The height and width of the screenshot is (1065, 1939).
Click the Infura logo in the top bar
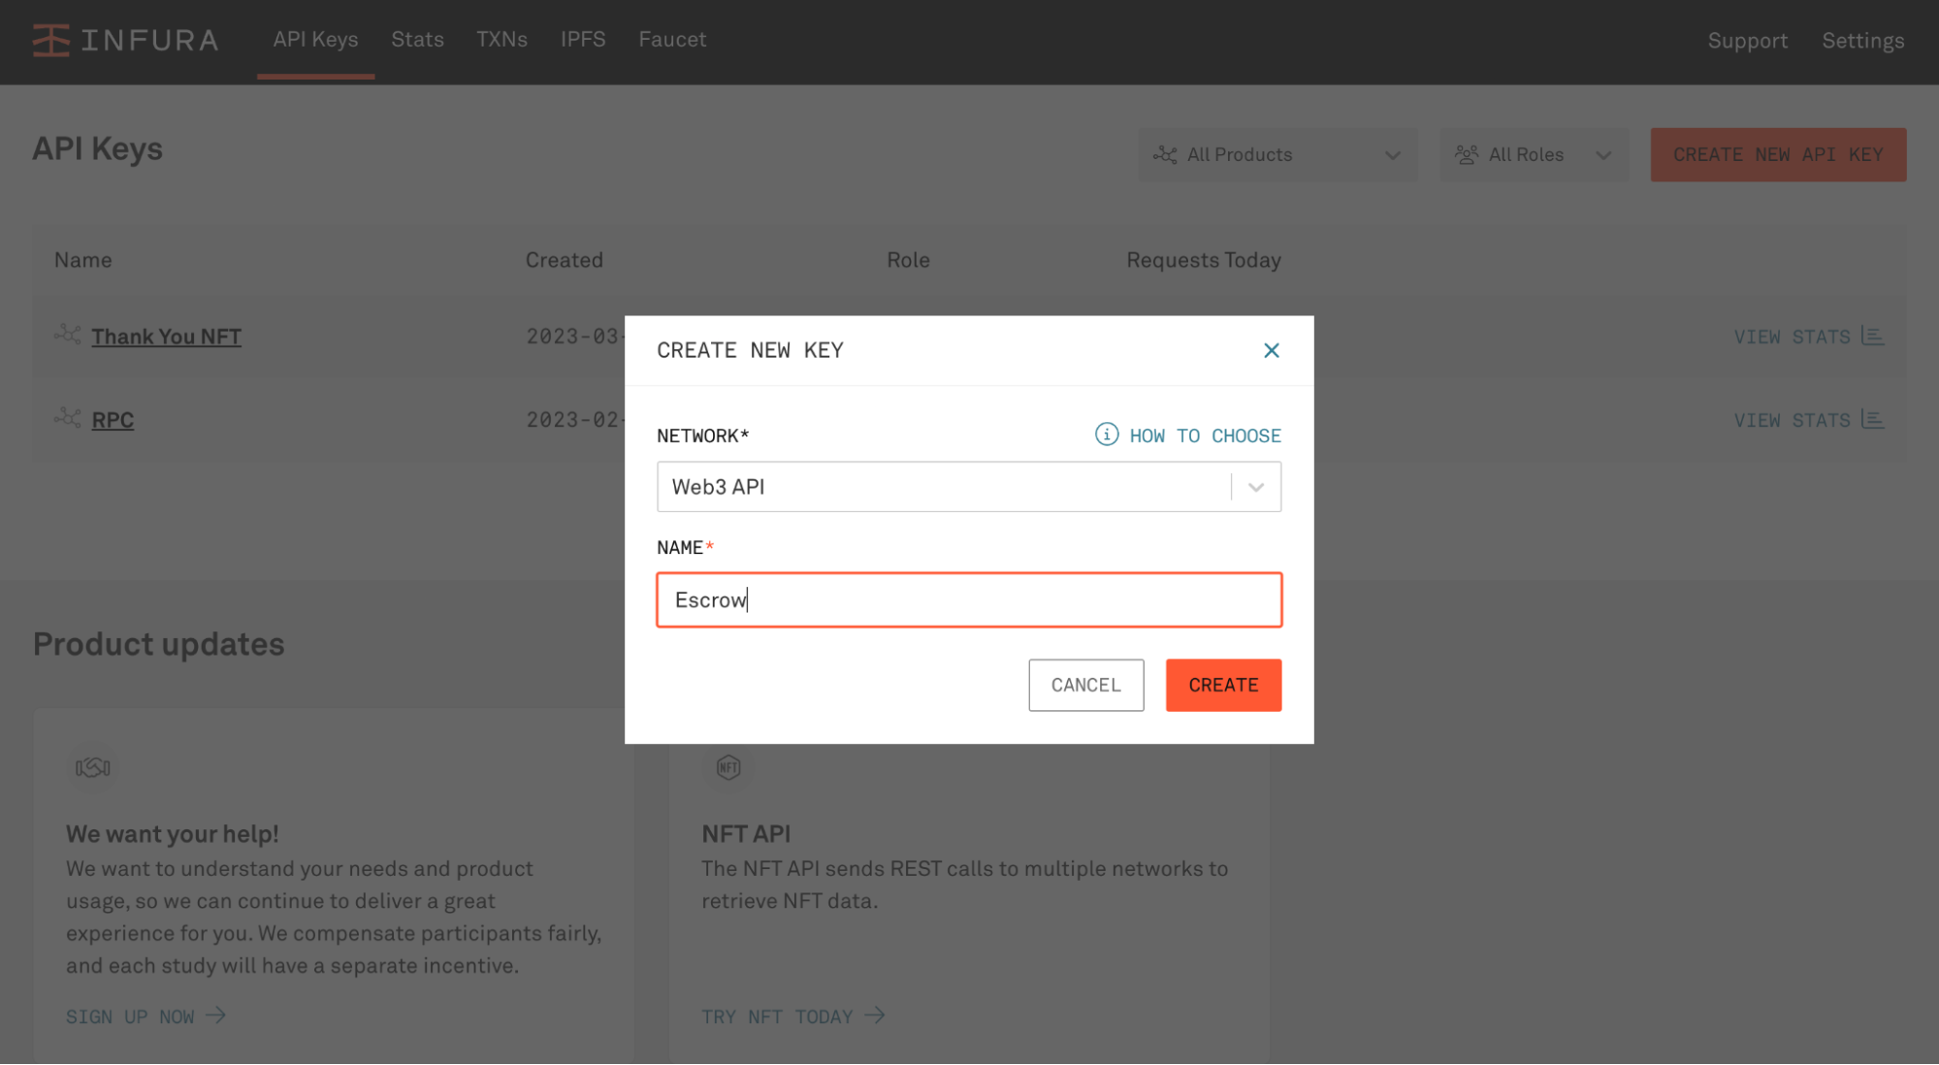click(124, 40)
